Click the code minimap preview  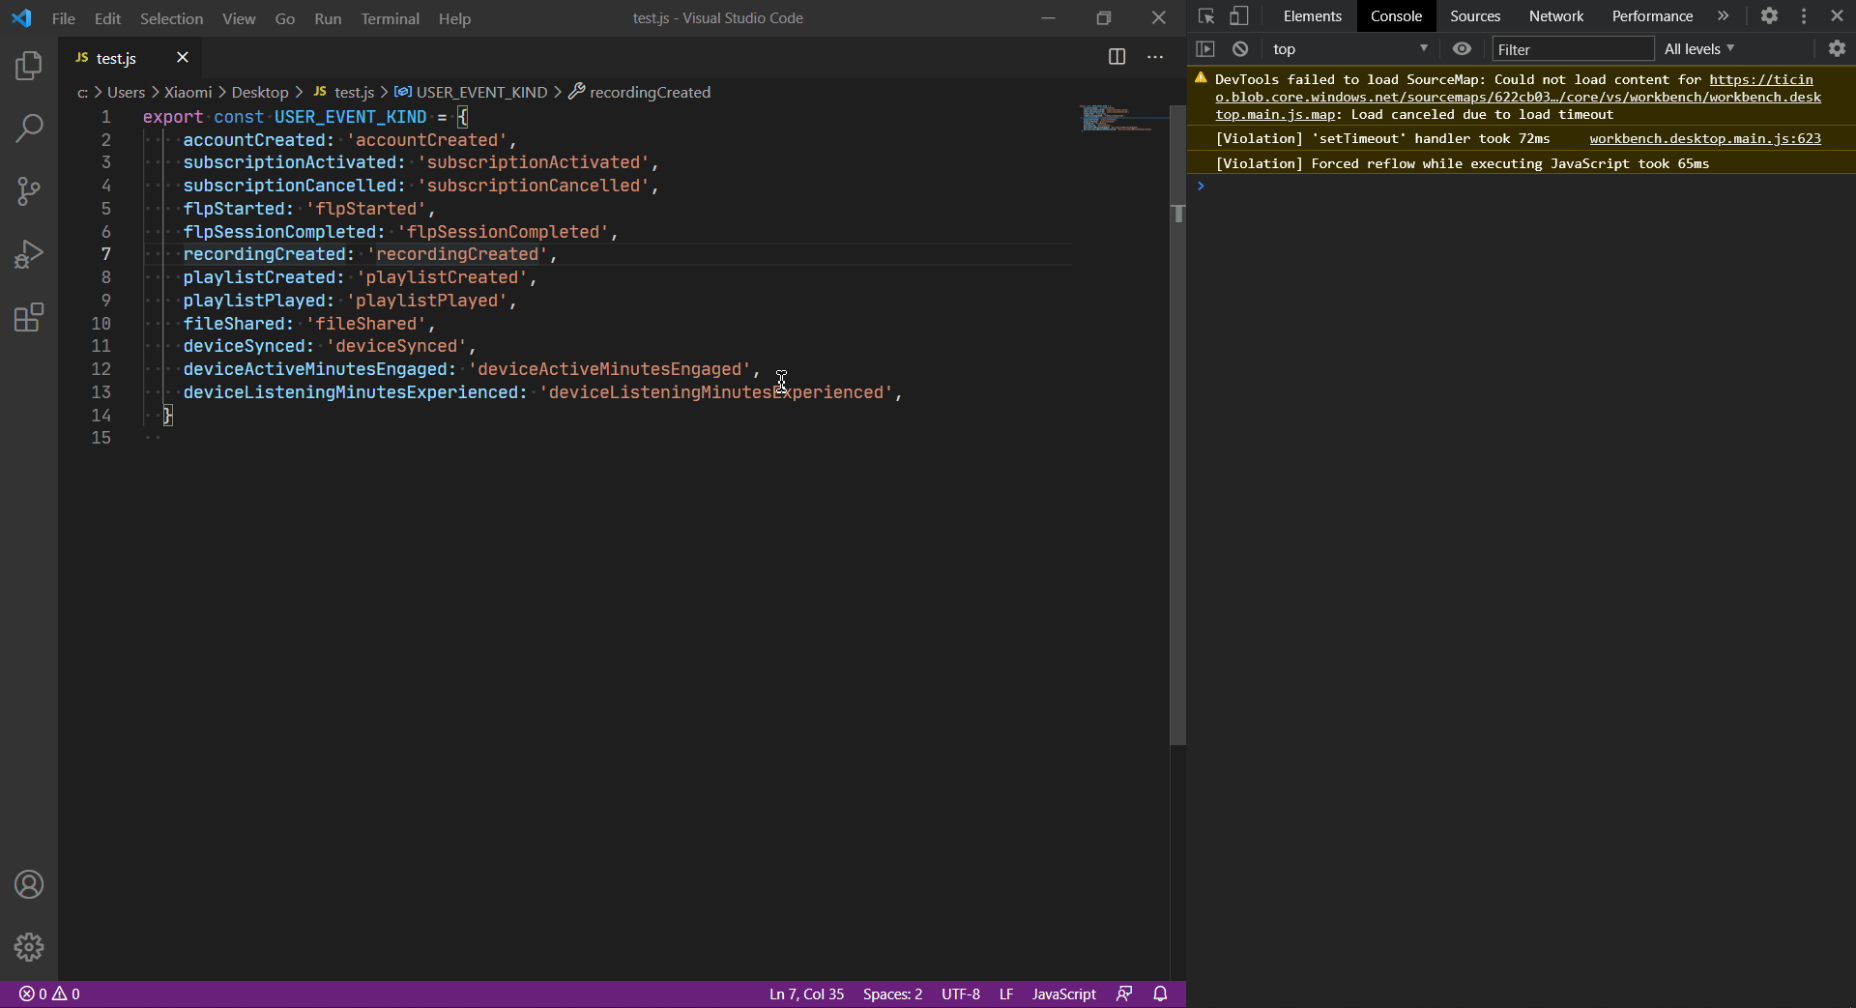1119,118
